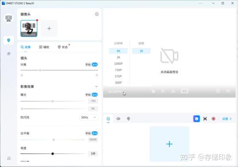Viewport: 238px width, 167px height.
Task: Add a new camera with plus tile
Action: tap(49, 28)
